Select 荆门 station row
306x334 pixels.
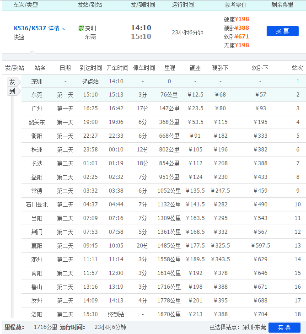pos(164,232)
